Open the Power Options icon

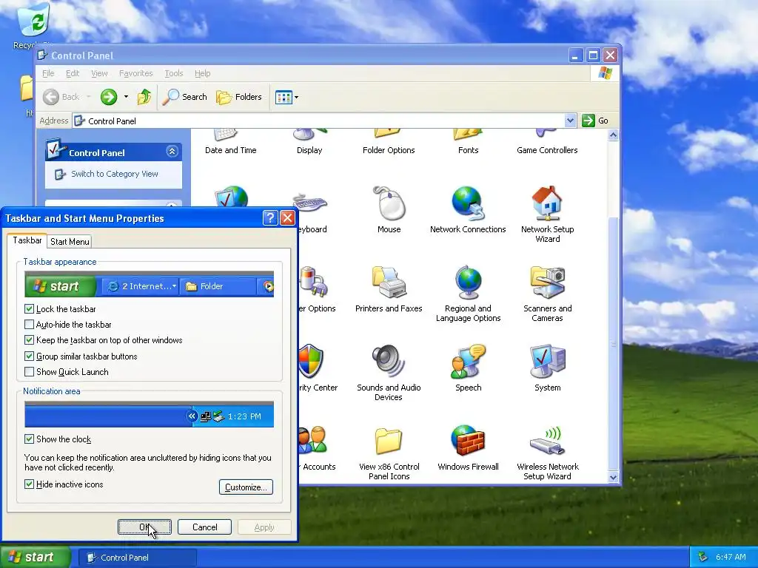pyautogui.click(x=313, y=283)
